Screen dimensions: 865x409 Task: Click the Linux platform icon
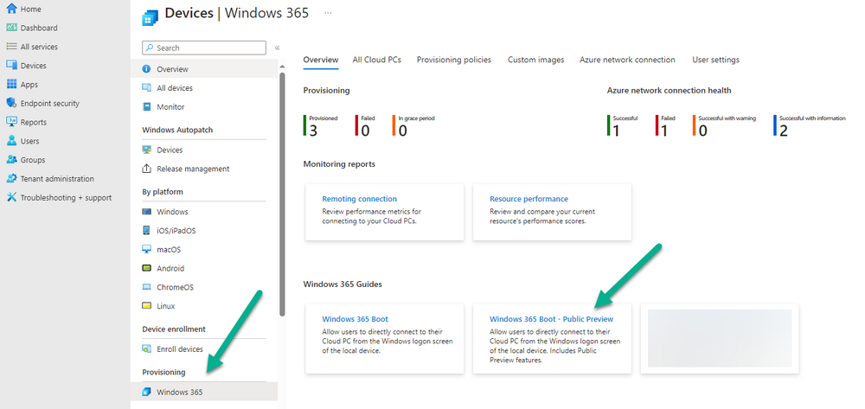click(147, 306)
